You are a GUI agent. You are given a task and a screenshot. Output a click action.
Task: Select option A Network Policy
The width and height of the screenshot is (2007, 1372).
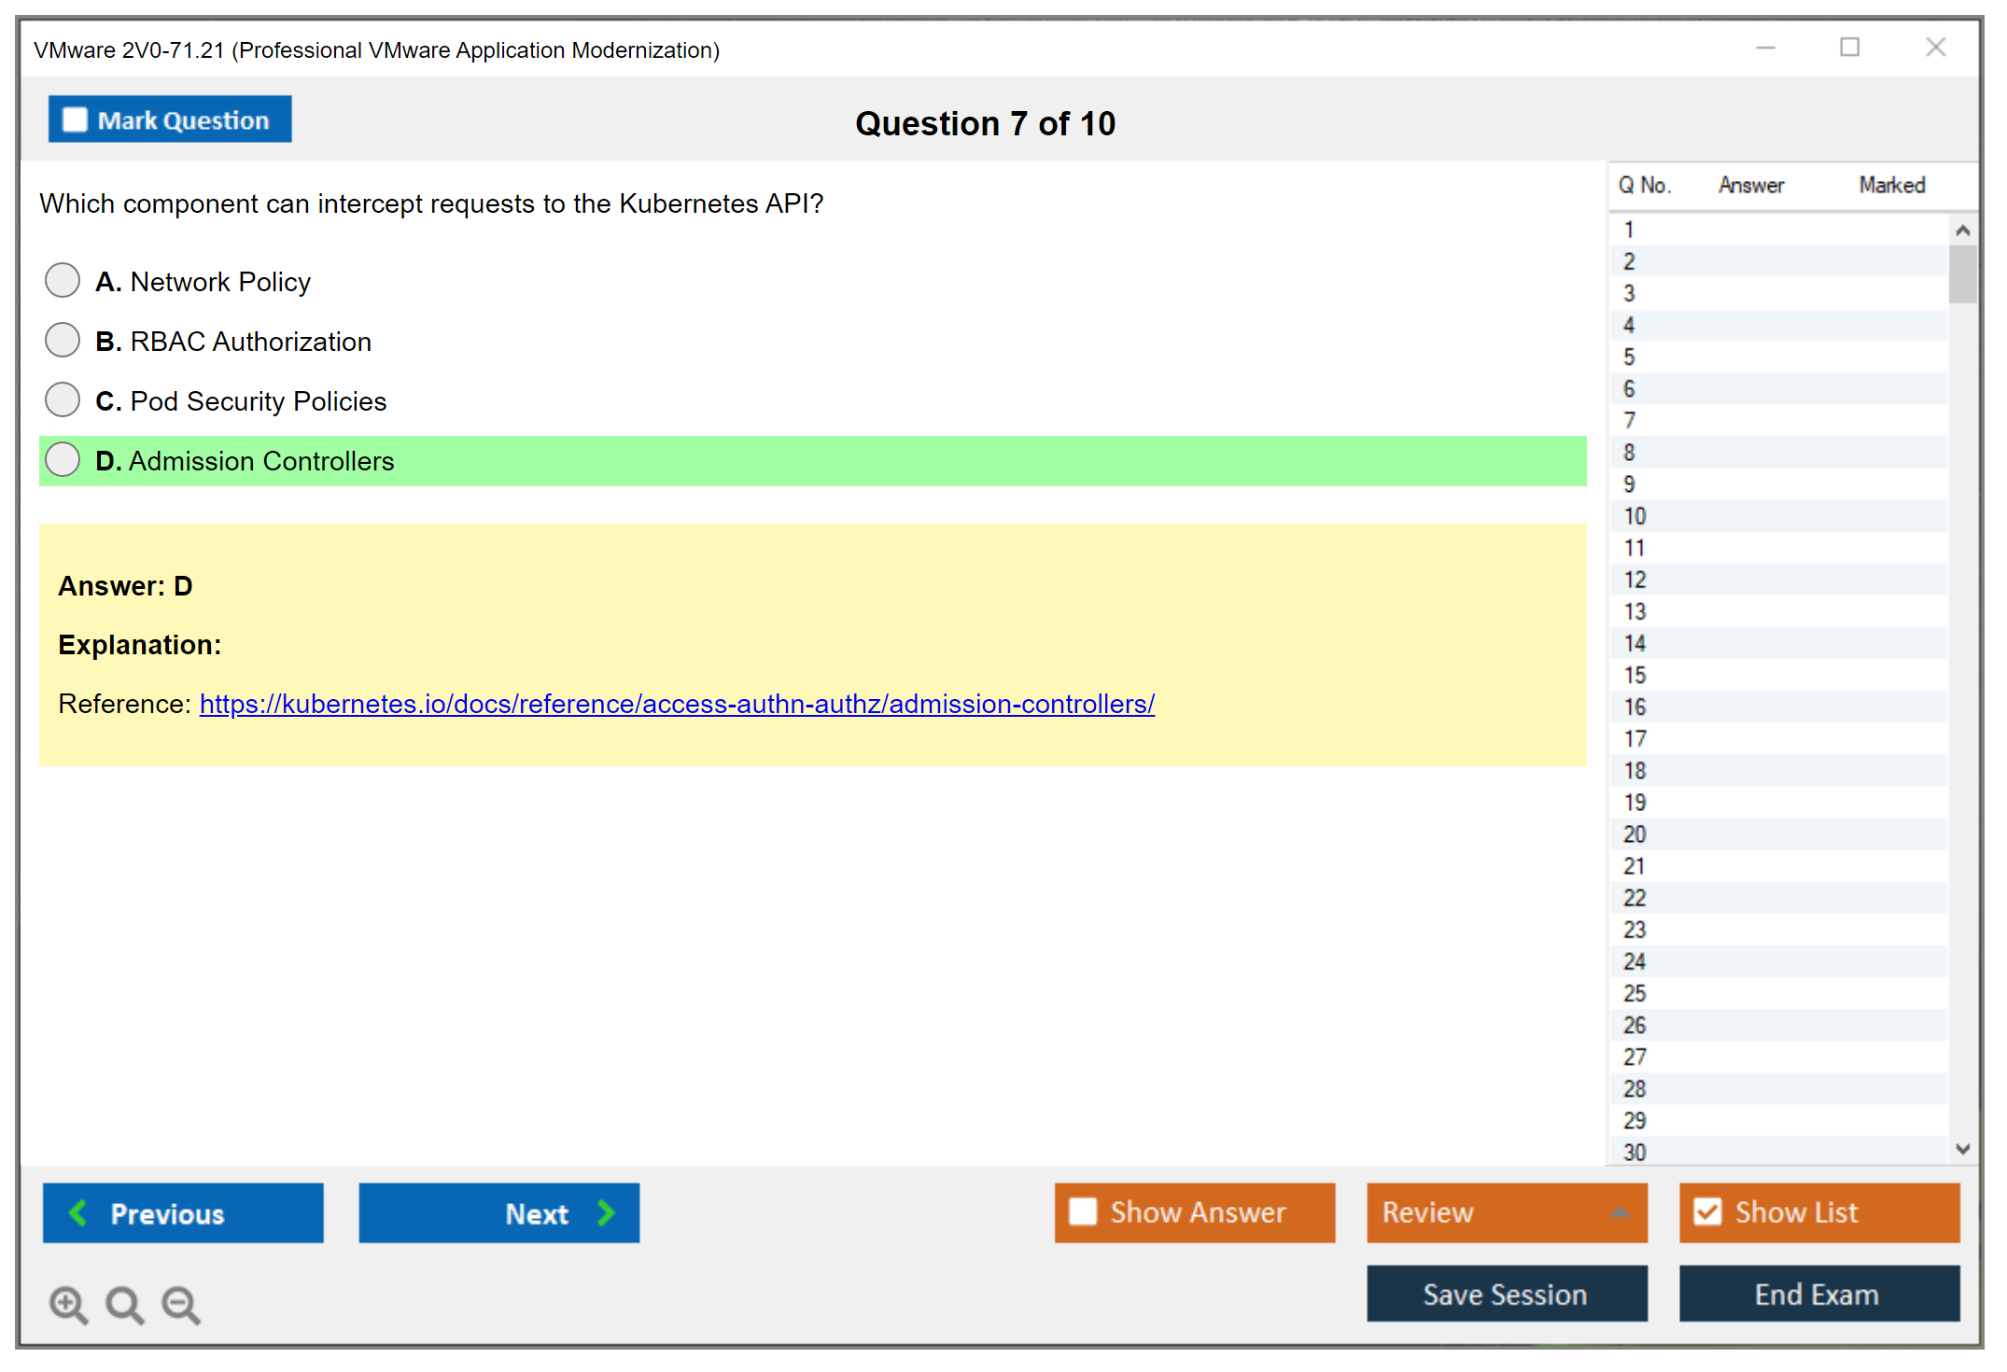tap(63, 280)
